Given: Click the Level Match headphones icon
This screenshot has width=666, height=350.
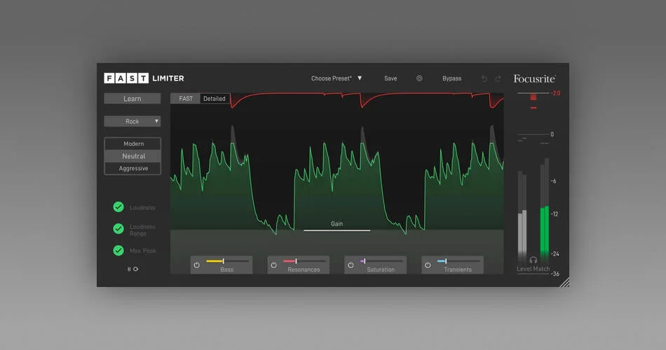Looking at the screenshot, I should (x=534, y=260).
